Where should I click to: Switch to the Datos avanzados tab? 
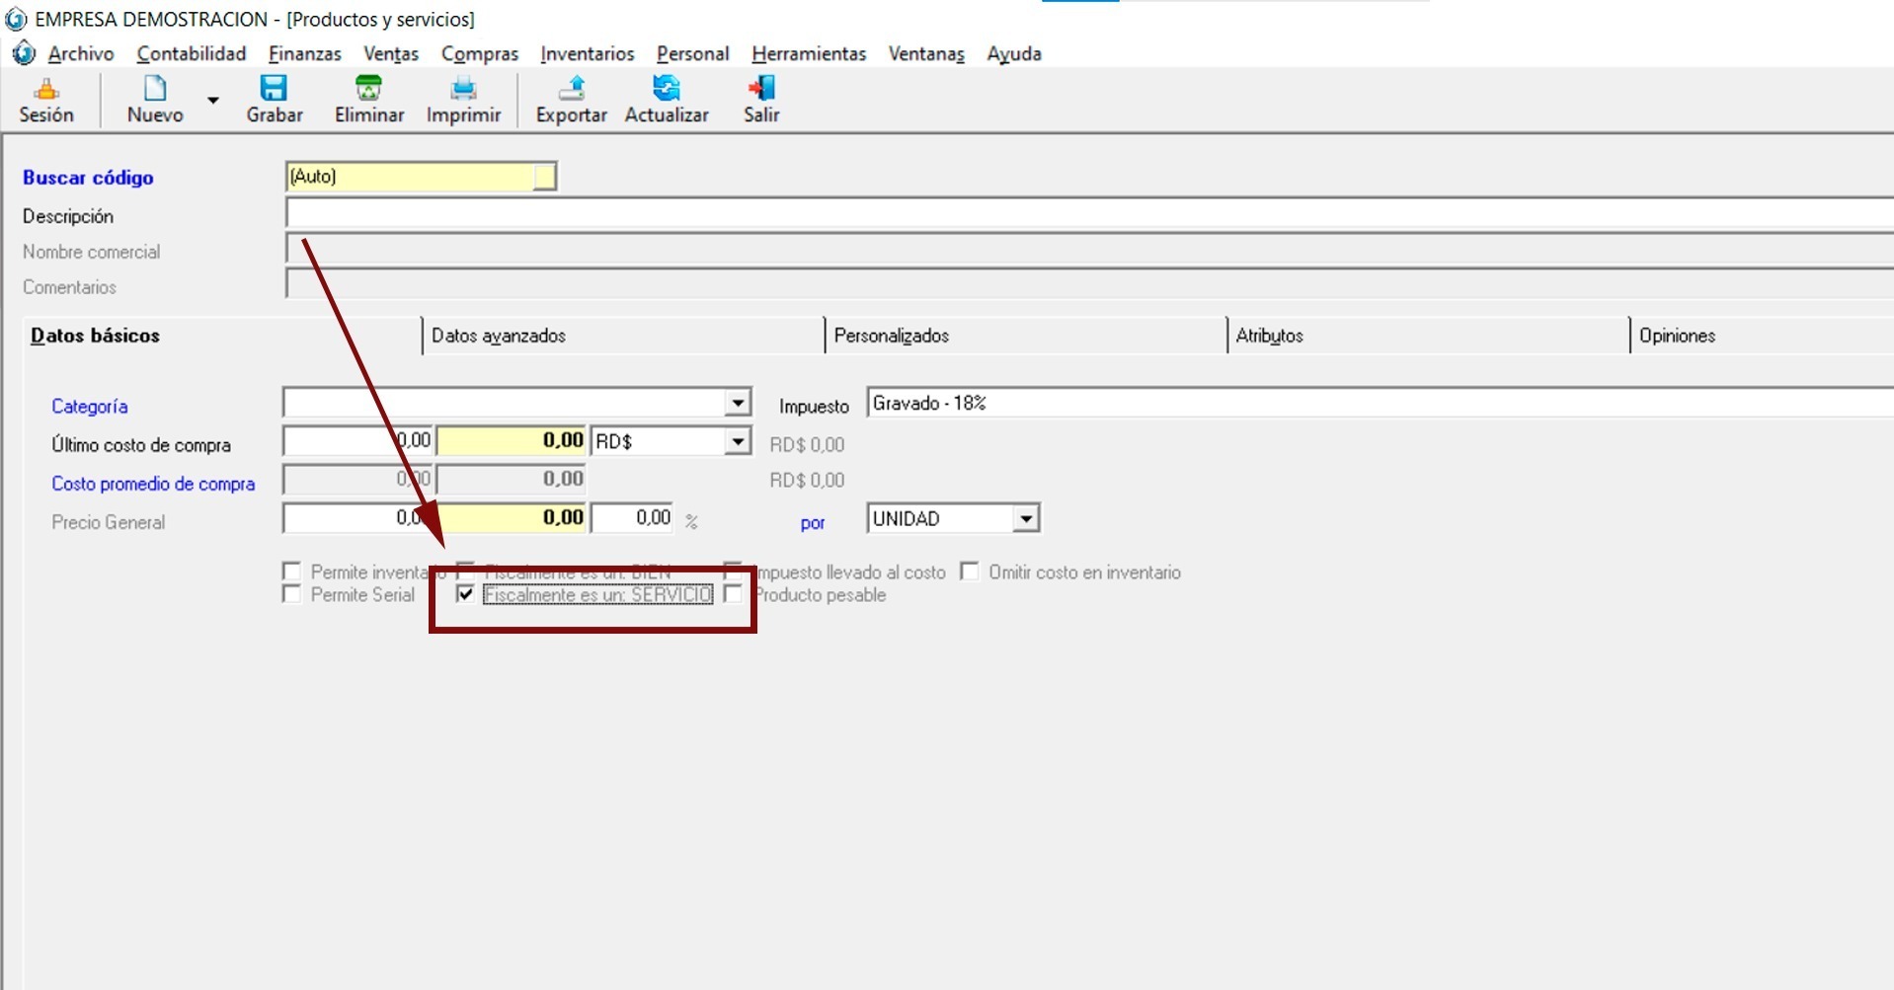[499, 336]
